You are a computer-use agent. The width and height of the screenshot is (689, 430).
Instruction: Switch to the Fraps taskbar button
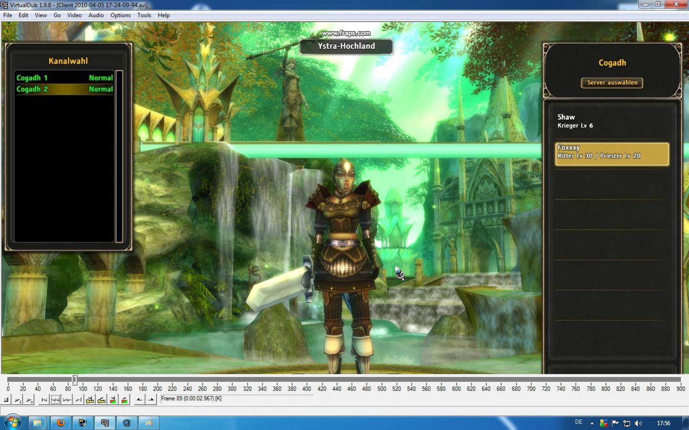82,423
